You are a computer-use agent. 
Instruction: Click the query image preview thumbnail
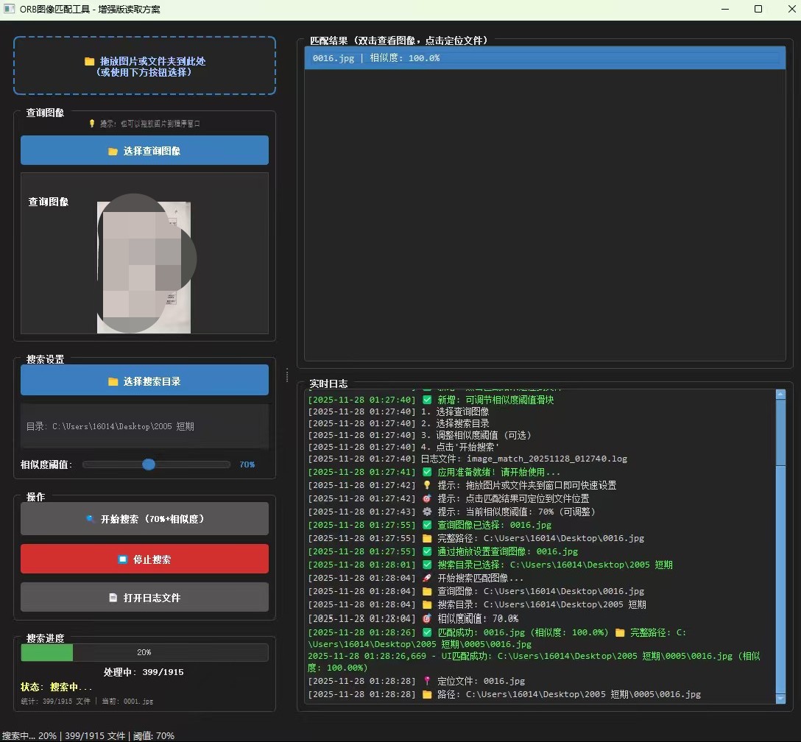(x=144, y=267)
